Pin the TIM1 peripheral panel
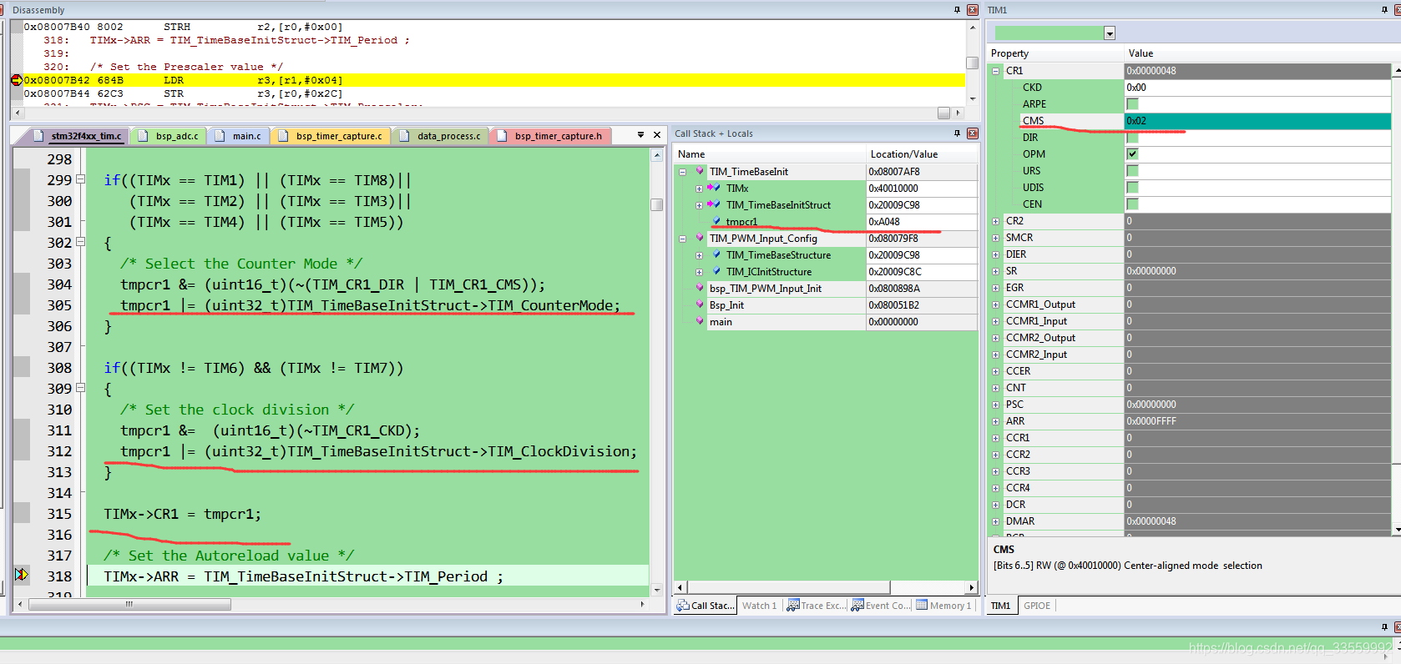 point(1384,10)
